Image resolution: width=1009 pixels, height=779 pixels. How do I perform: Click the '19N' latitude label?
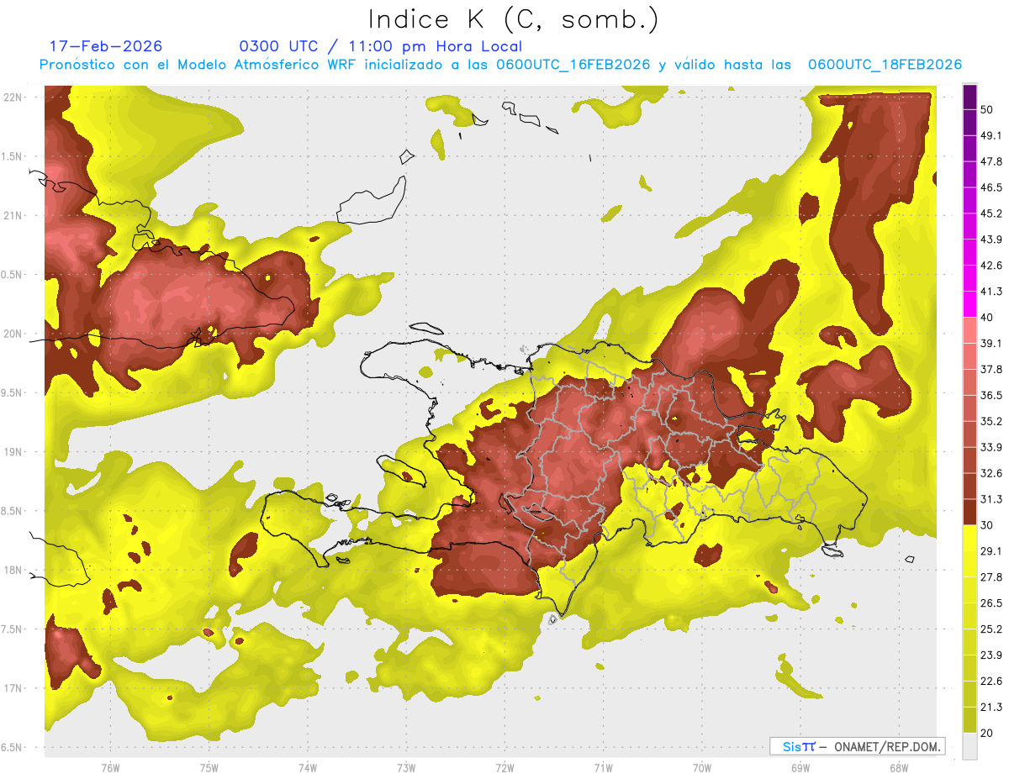click(12, 452)
